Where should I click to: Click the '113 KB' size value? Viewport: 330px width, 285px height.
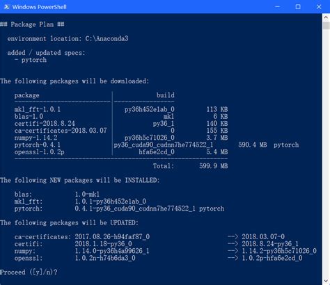point(217,109)
